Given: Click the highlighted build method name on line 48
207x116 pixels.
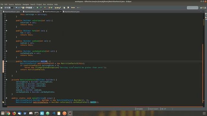Looking at the screenshot, I should (44, 62).
